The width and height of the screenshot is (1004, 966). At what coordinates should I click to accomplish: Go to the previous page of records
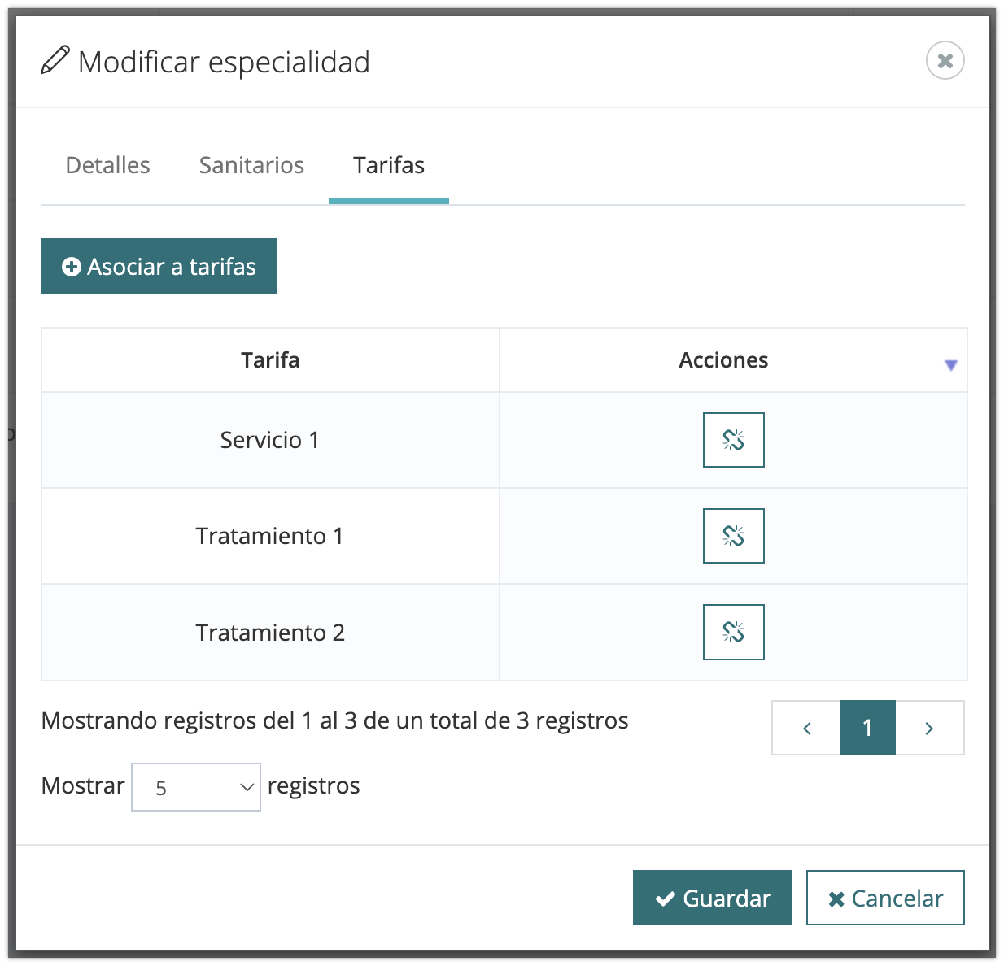(806, 728)
